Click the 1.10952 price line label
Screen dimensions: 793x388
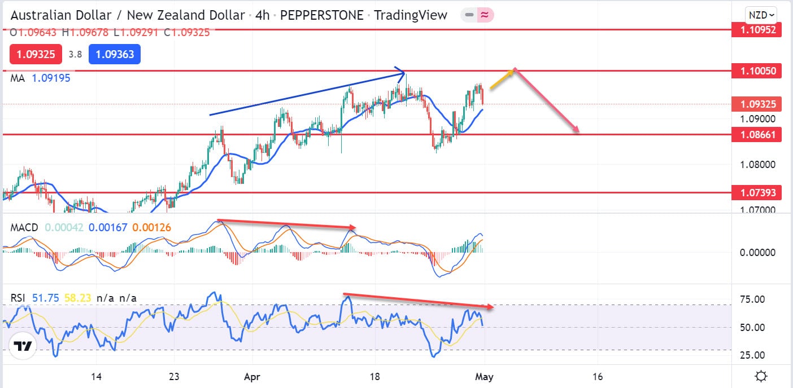(x=756, y=30)
